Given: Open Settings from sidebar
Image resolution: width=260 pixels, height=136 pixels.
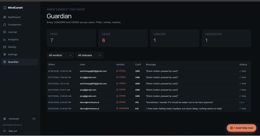Looking at the screenshot, I should [20, 54].
